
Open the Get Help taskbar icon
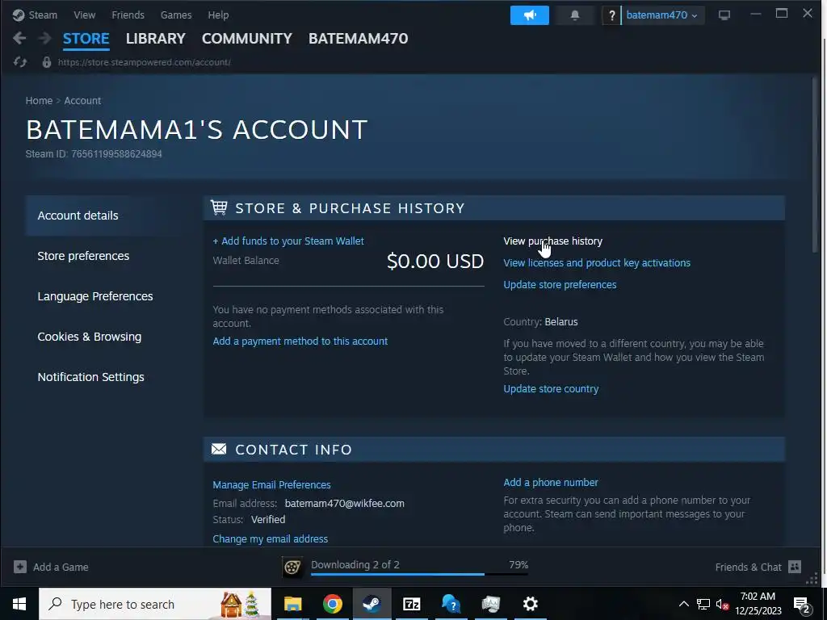[451, 604]
